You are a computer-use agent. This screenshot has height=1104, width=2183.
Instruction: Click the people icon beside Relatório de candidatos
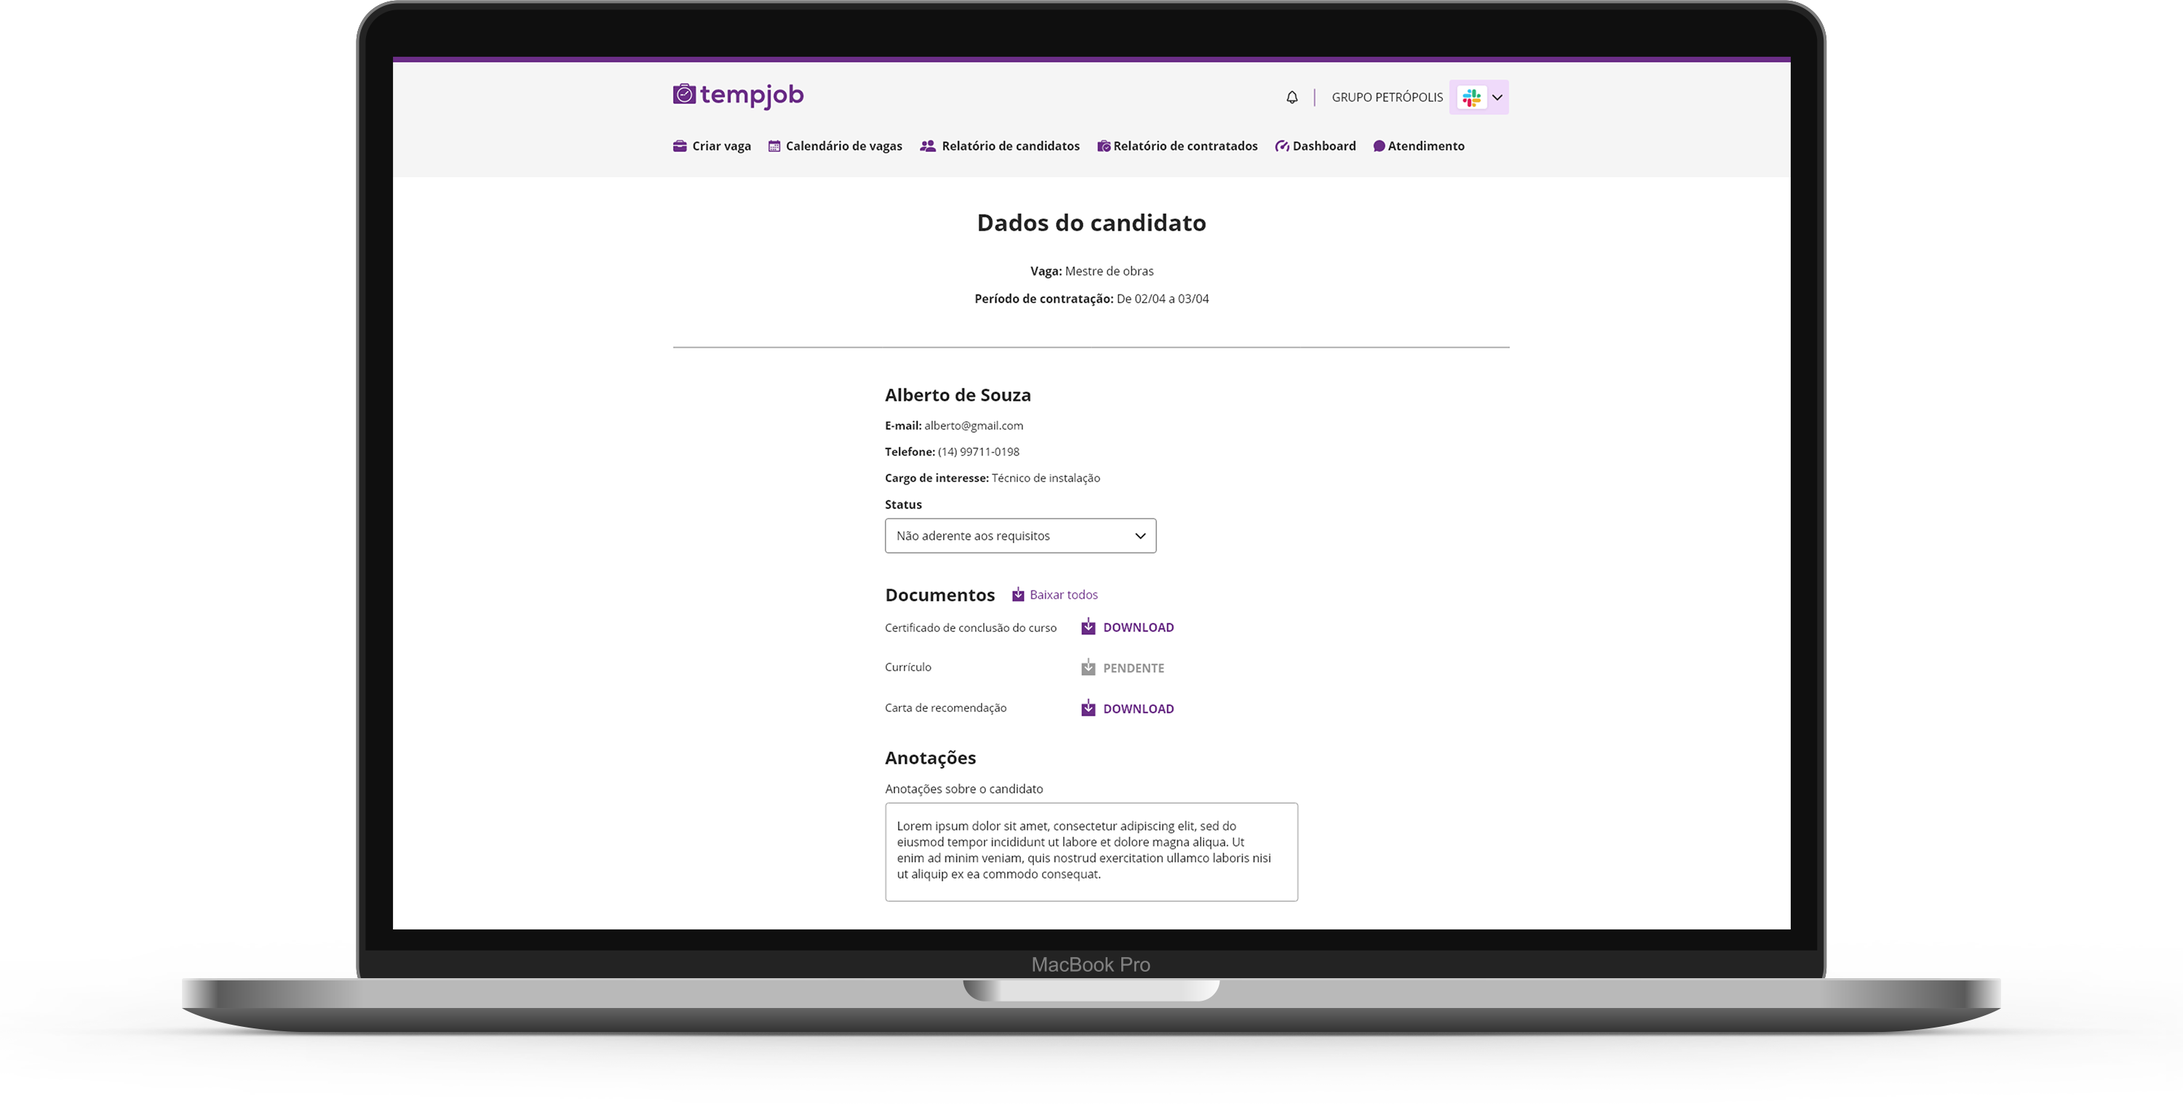(x=928, y=145)
